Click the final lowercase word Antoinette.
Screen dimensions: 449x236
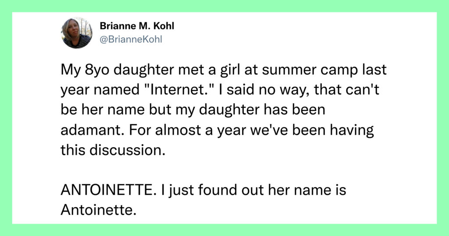[98, 210]
